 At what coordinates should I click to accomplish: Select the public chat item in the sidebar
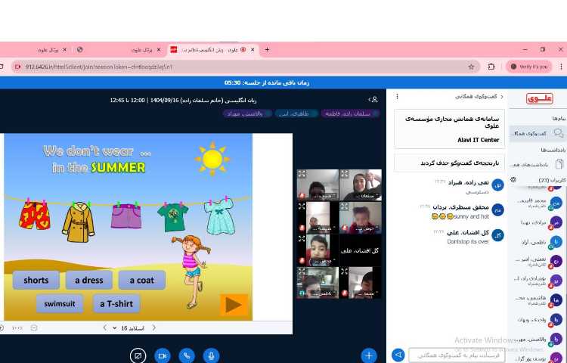539,133
